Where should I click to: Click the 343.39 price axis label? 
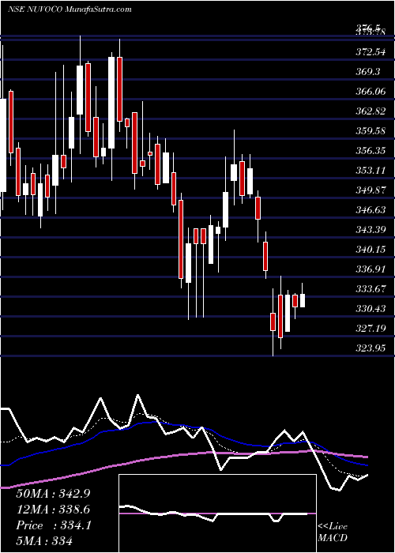point(370,230)
